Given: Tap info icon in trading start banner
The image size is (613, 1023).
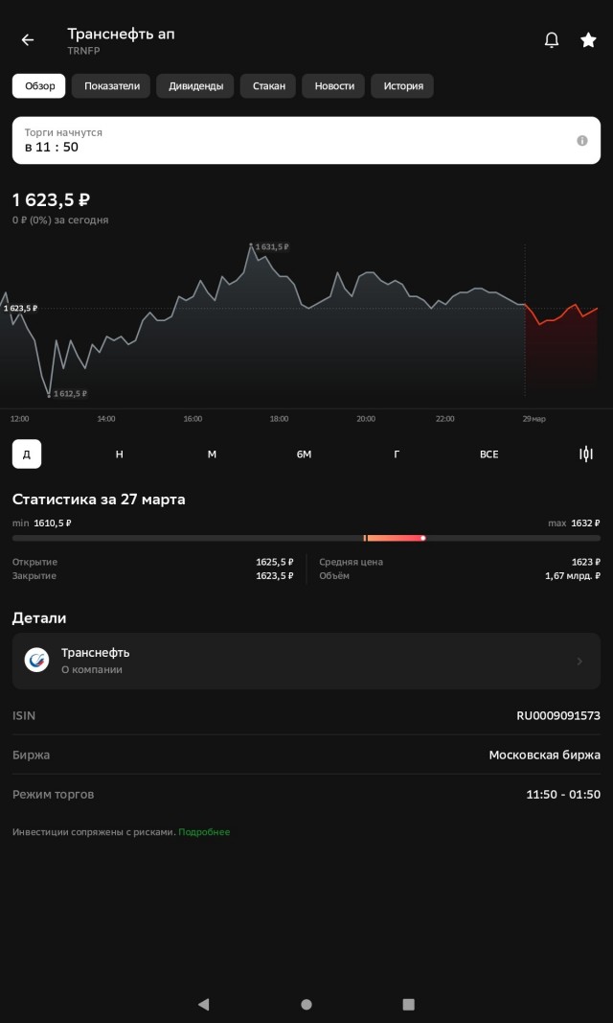Looking at the screenshot, I should coord(581,140).
